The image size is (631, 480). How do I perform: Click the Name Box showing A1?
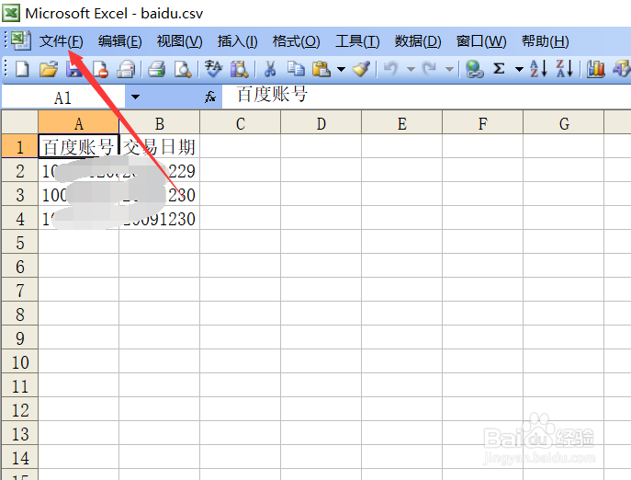[63, 97]
